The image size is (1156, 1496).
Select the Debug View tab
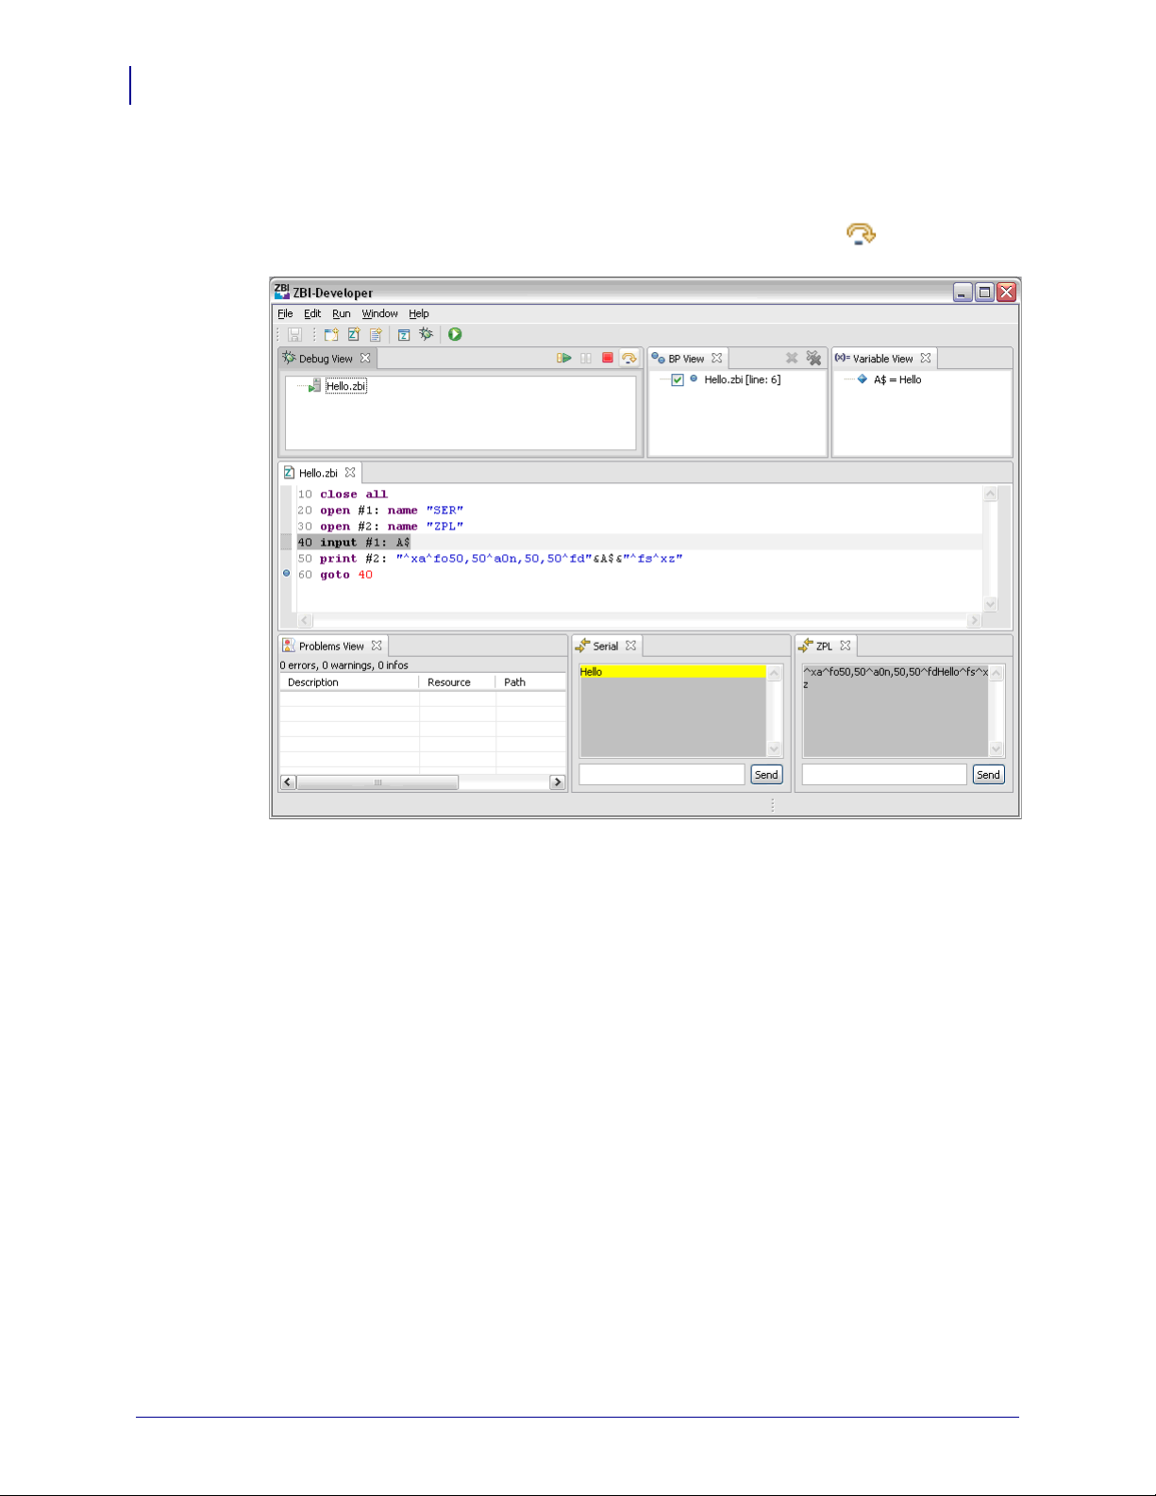[326, 359]
